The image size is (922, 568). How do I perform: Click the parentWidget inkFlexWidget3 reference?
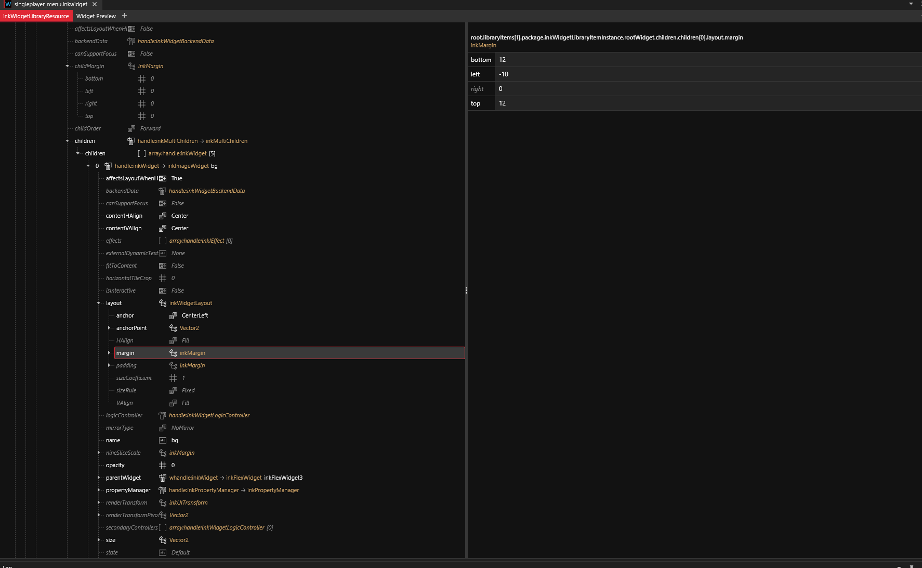pyautogui.click(x=283, y=478)
